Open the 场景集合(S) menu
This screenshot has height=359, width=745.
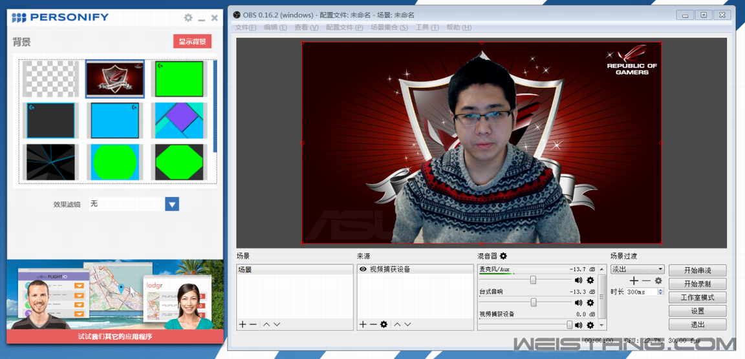coord(389,28)
